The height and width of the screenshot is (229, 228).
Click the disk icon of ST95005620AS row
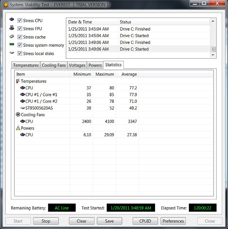[x=22, y=108]
